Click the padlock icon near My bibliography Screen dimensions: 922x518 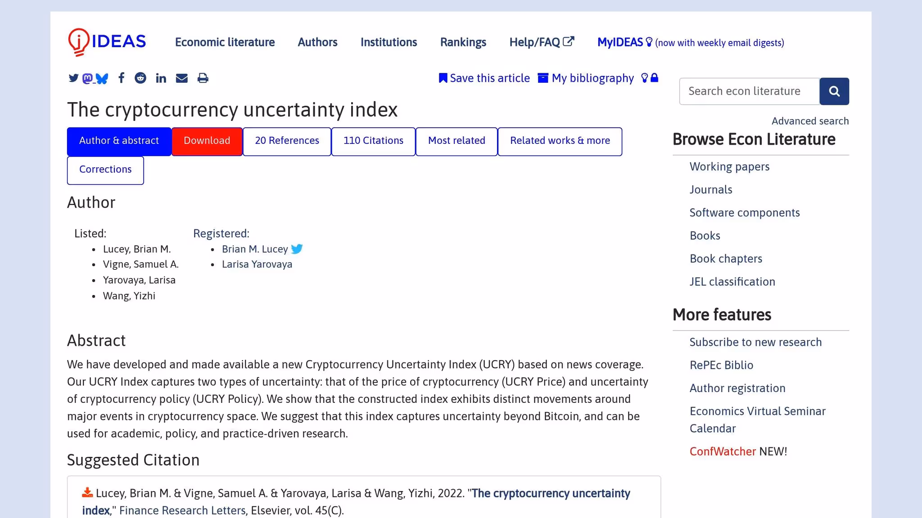tap(654, 78)
